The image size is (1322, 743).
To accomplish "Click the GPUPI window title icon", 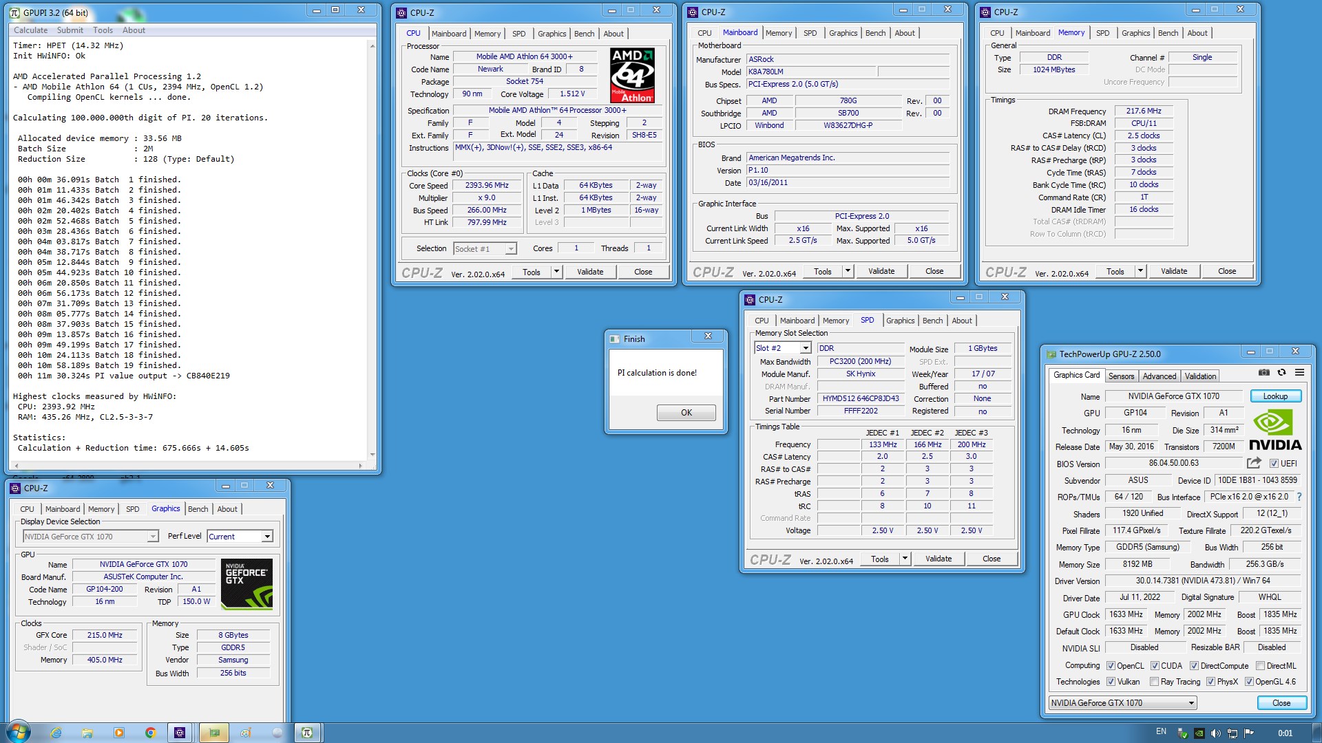I will (x=16, y=13).
